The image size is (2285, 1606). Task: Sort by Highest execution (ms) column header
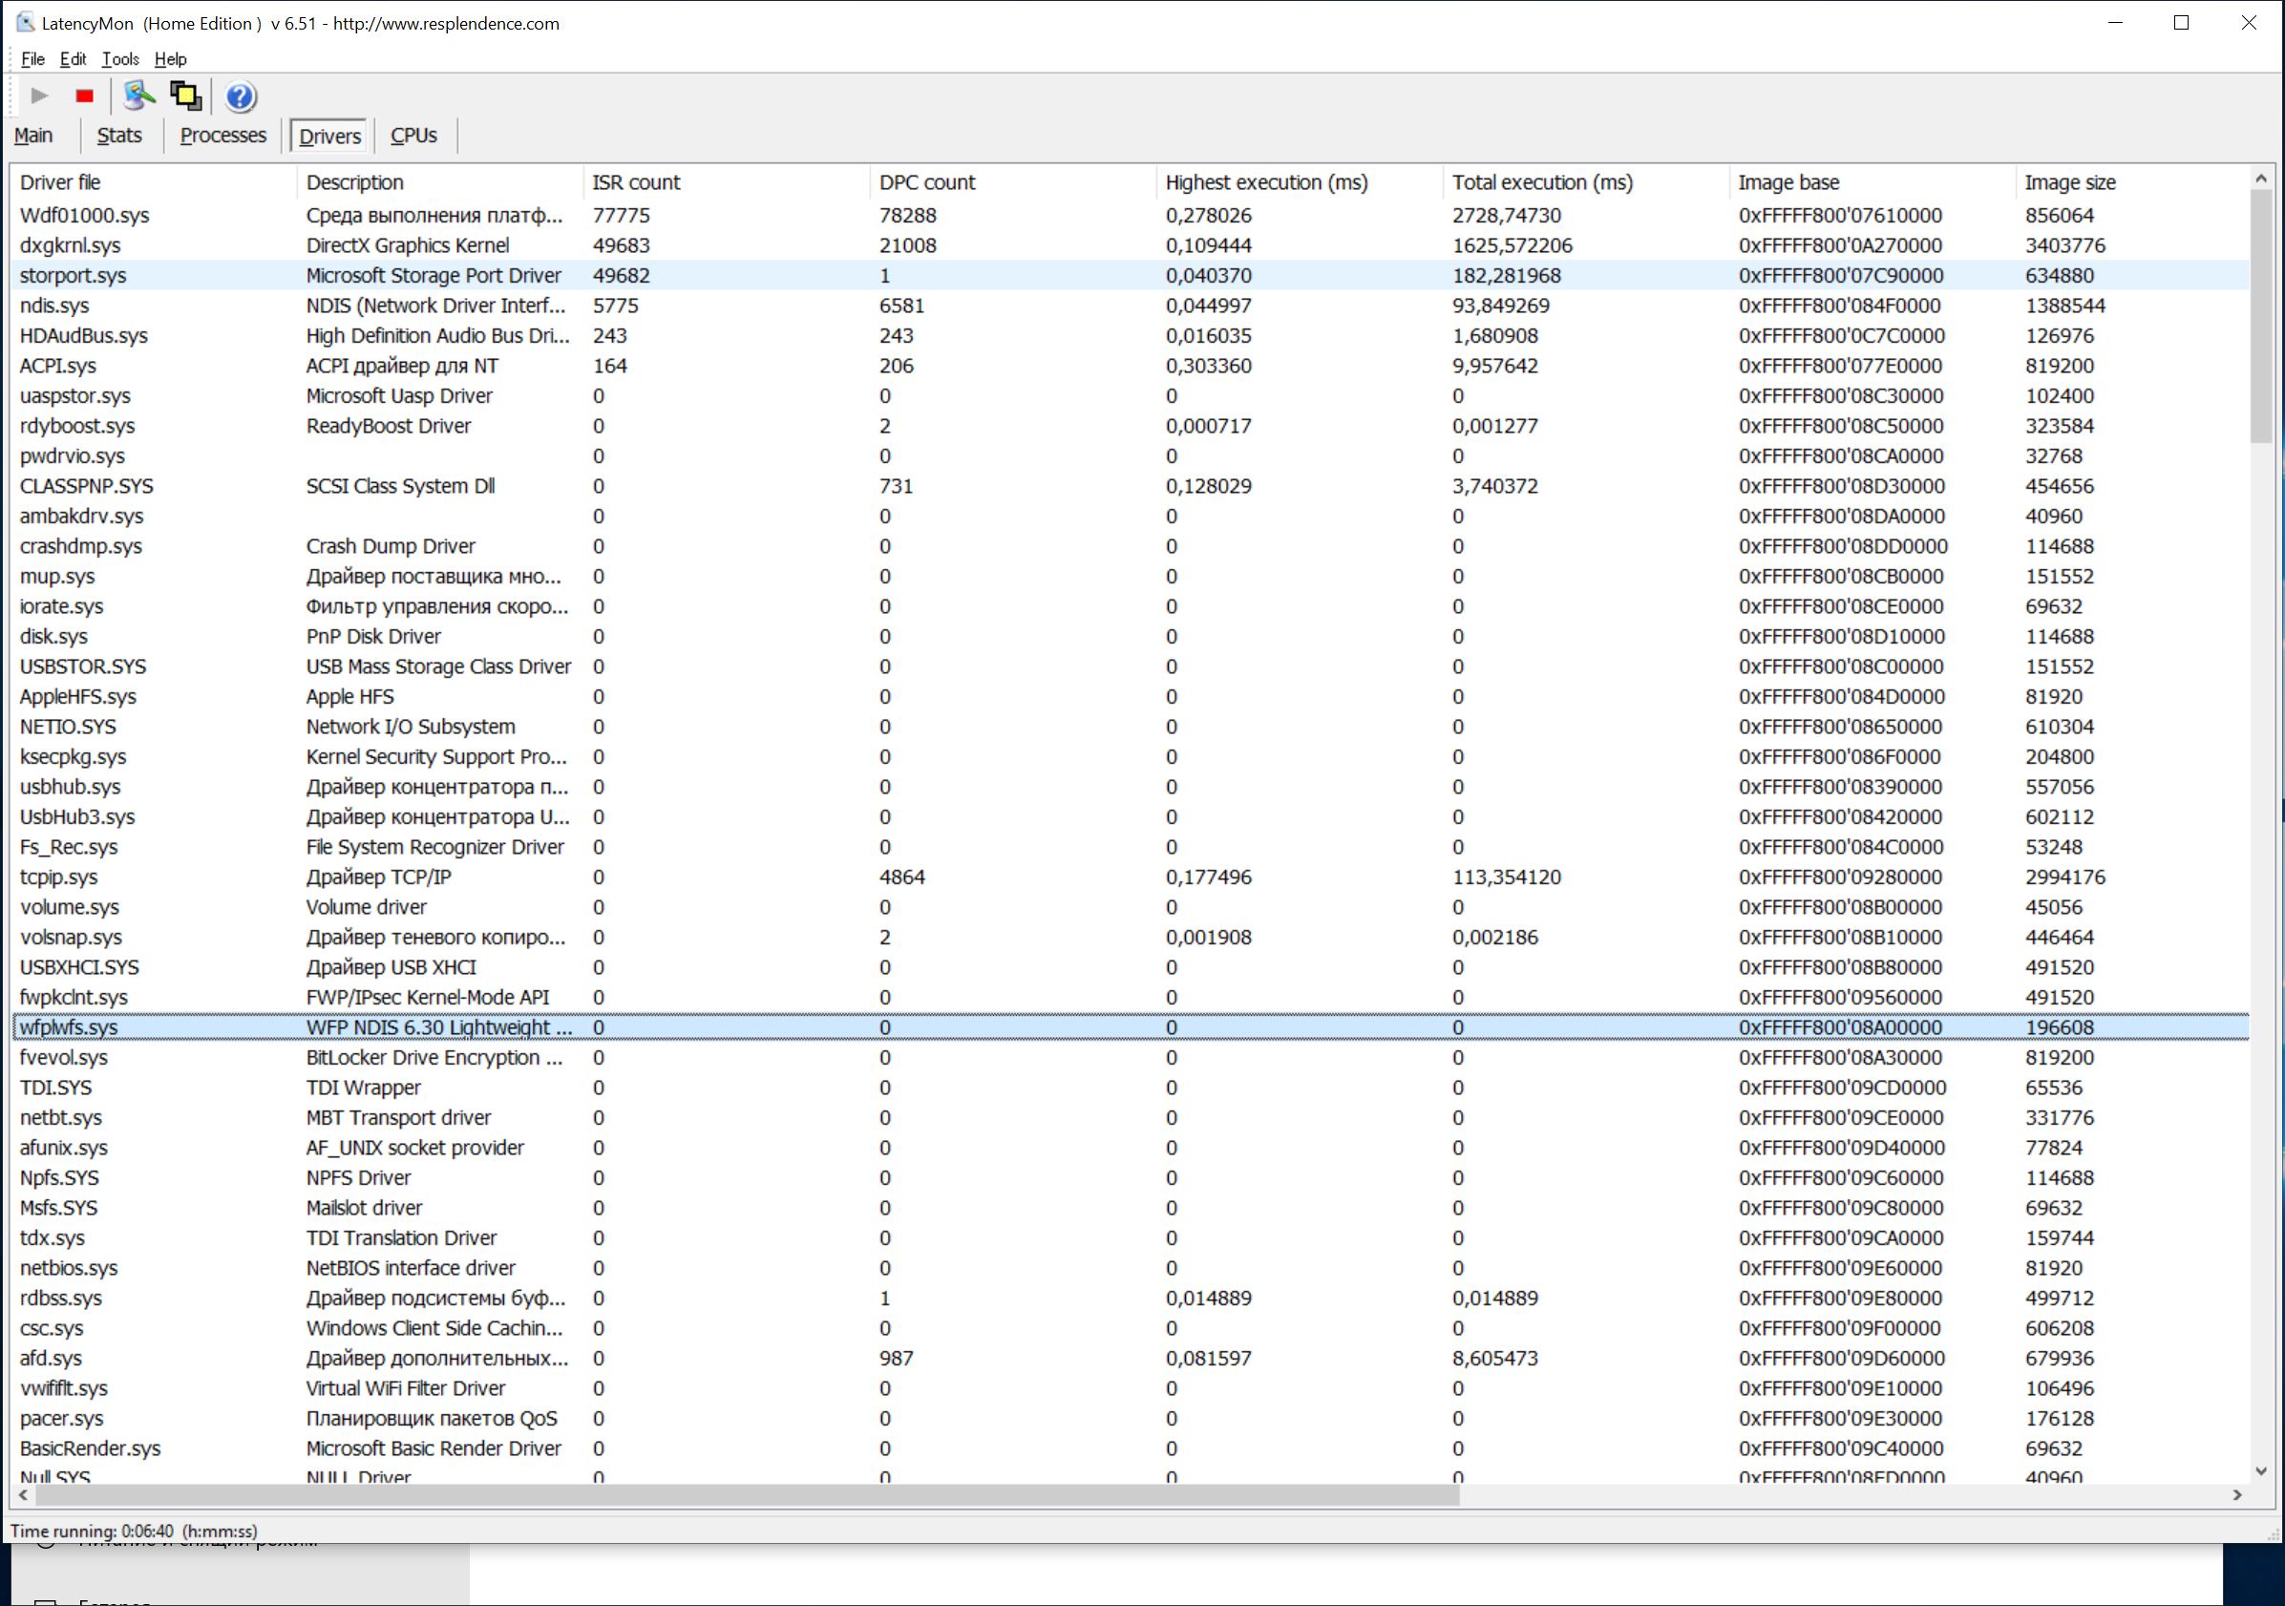click(1266, 182)
